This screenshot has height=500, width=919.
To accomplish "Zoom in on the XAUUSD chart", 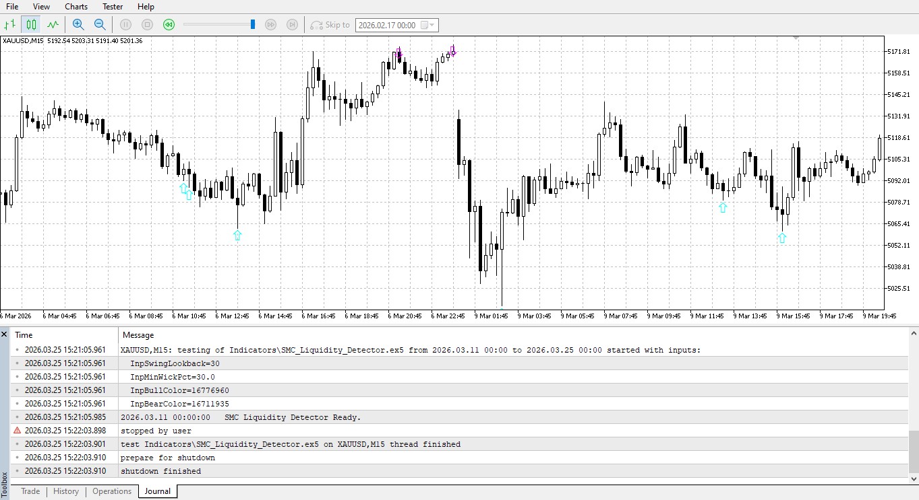I will pos(78,24).
